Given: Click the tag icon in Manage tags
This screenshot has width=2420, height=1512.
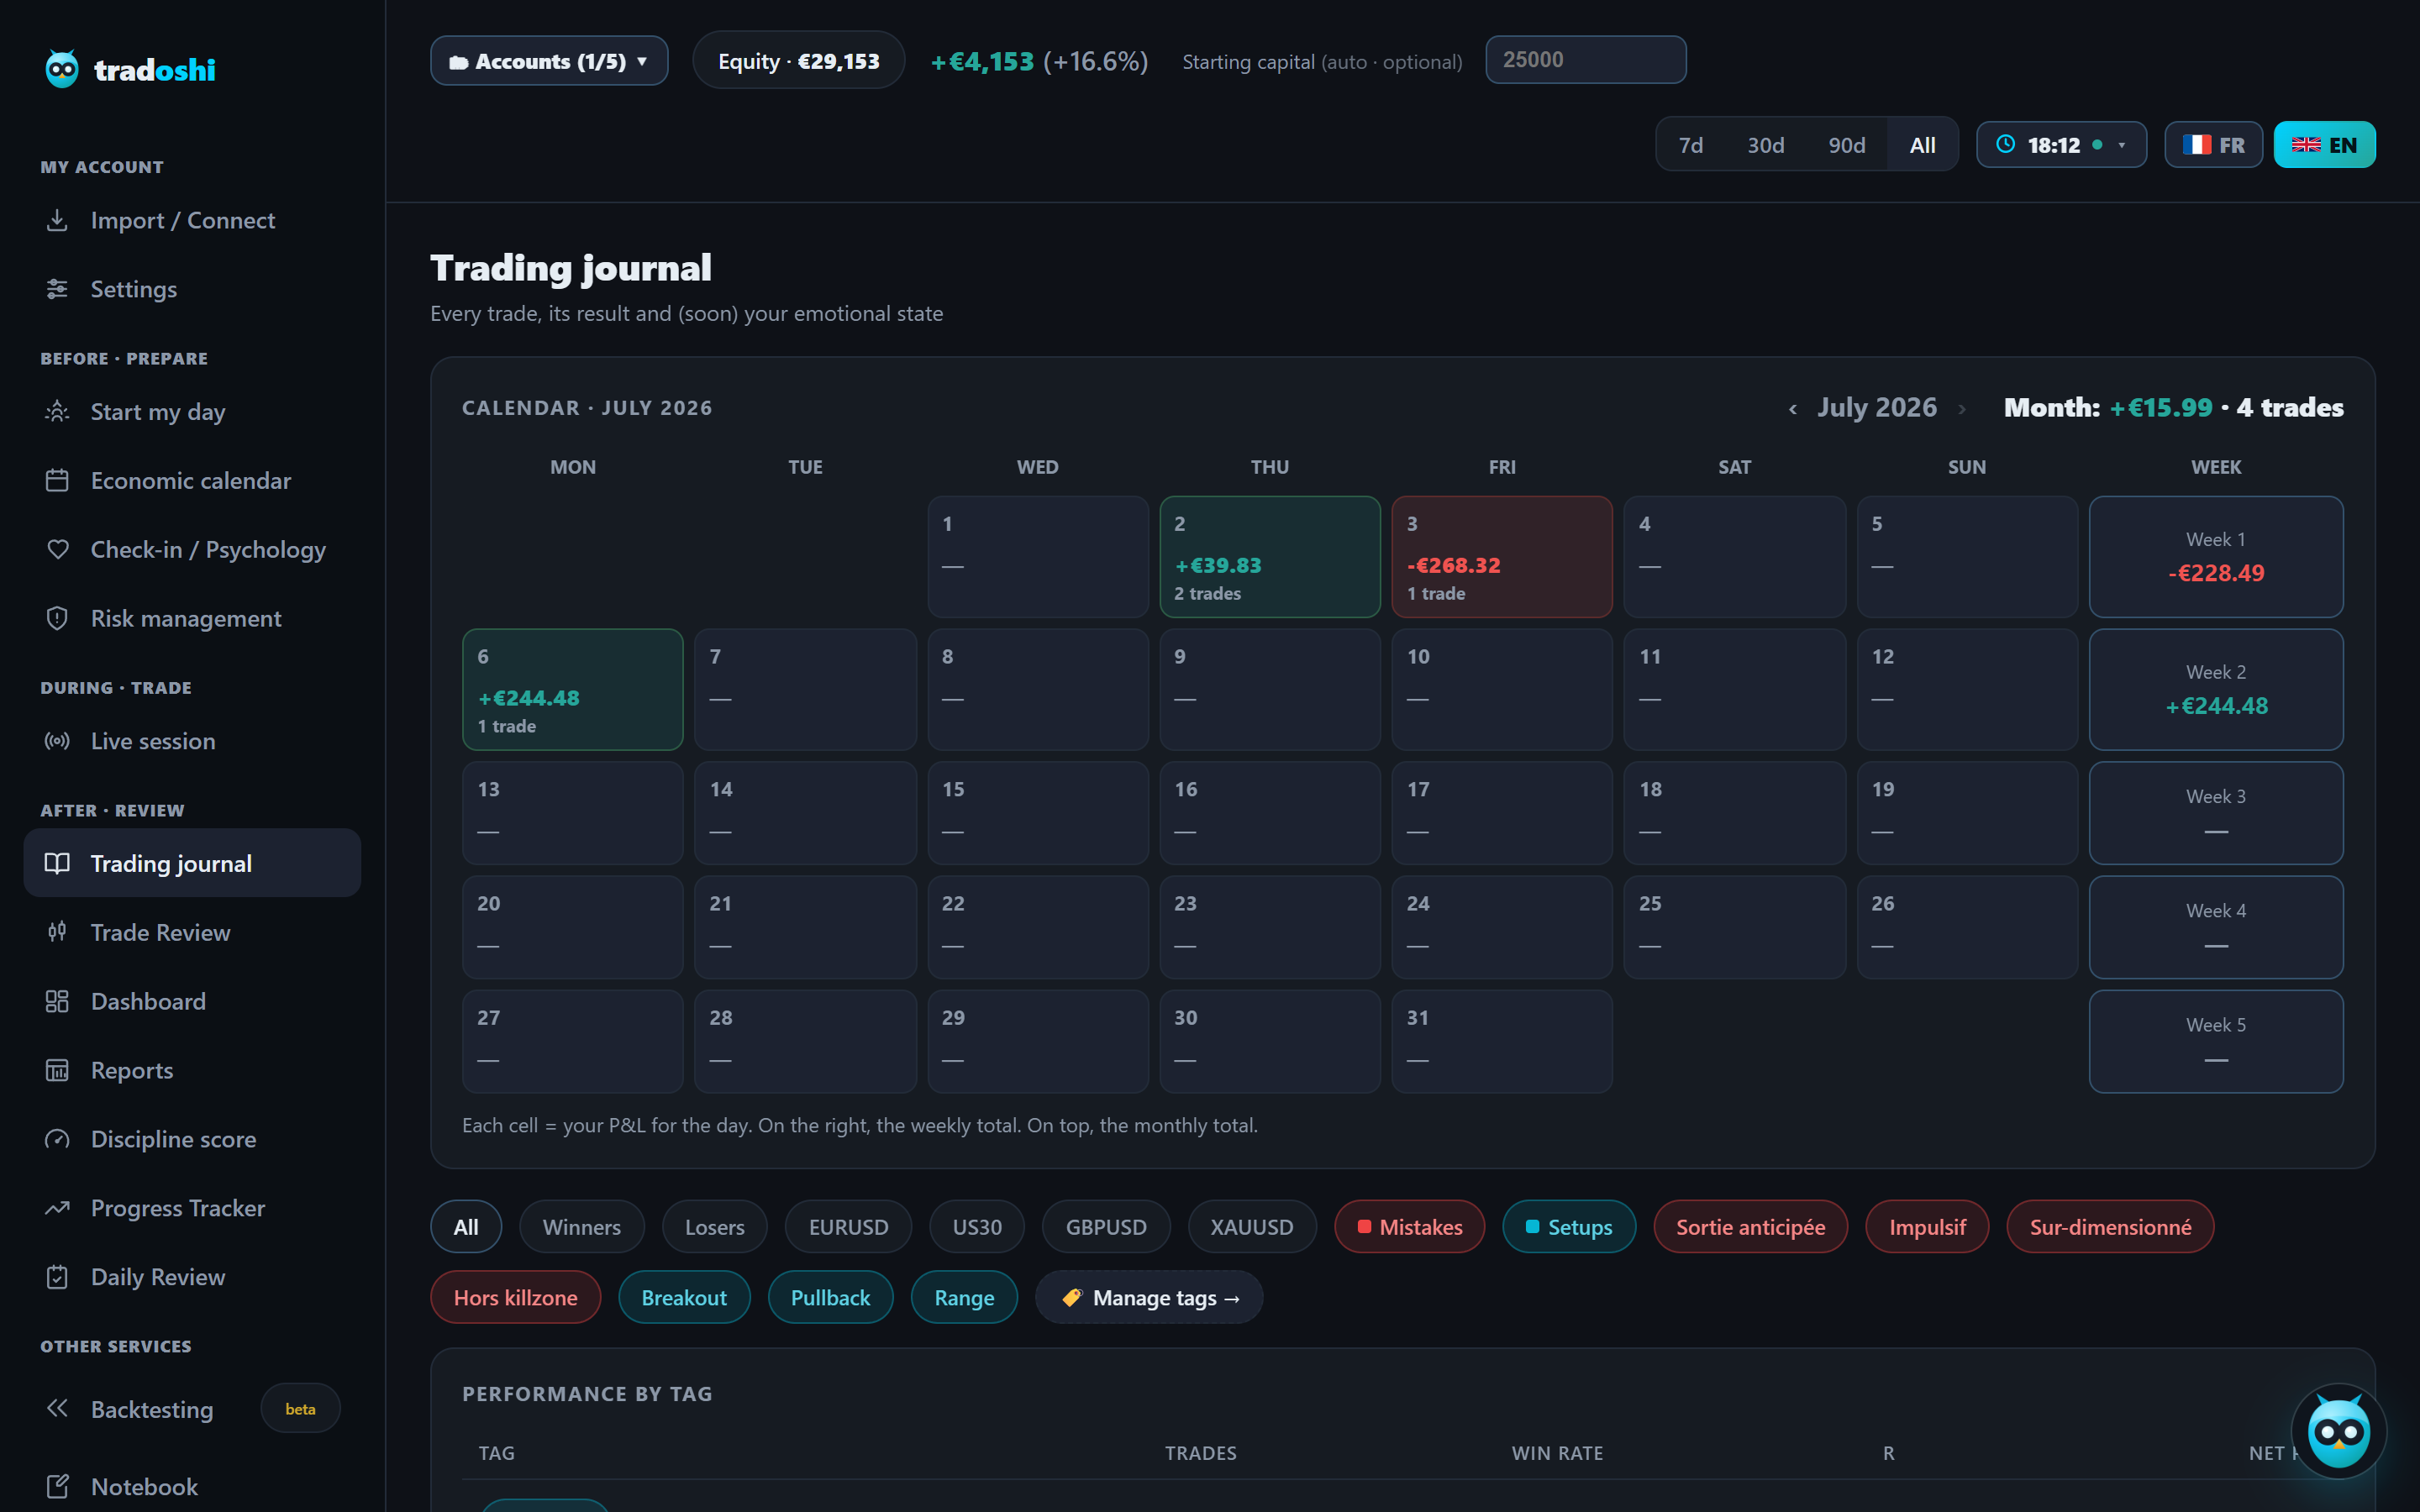Looking at the screenshot, I should pos(1072,1297).
